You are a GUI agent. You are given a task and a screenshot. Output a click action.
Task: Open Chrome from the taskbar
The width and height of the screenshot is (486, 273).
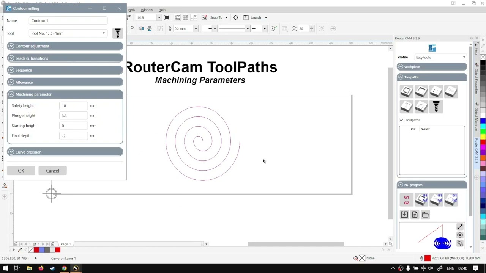[x=64, y=268]
